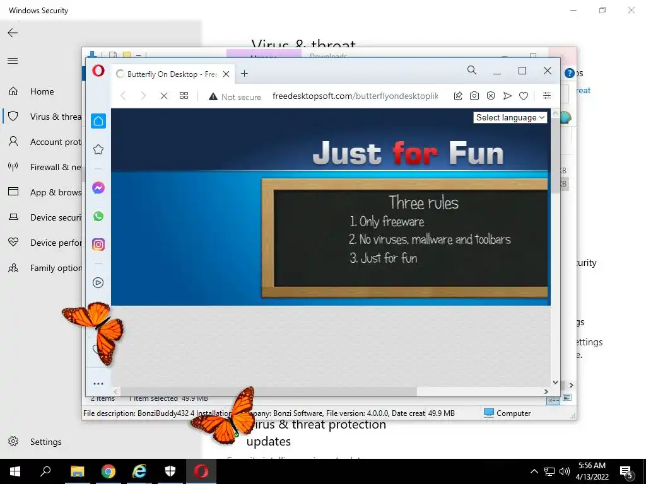Toggle Windows Security hamburger navigation menu

(x=13, y=61)
